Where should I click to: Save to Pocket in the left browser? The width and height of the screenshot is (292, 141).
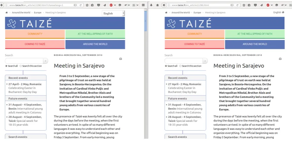coord(99,5)
